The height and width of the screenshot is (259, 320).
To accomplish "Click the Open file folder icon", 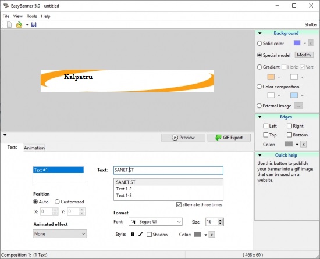I will pos(19,25).
